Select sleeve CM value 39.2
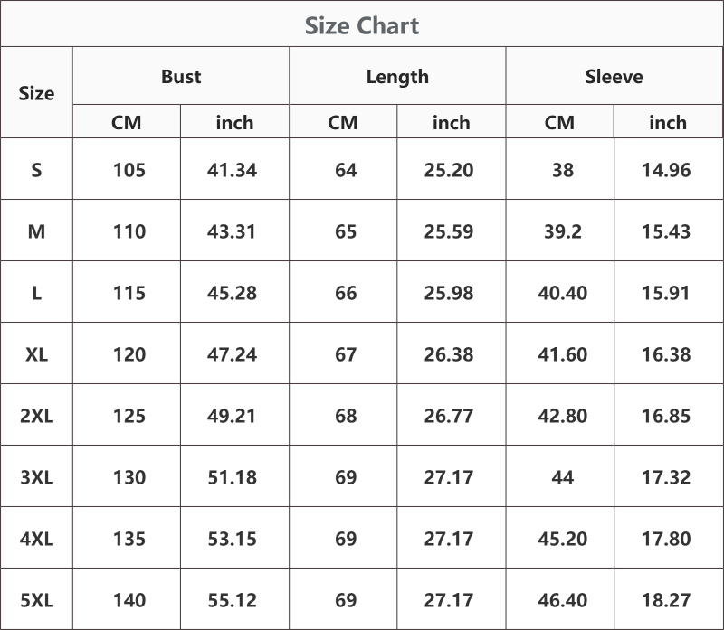This screenshot has width=724, height=630. [562, 231]
